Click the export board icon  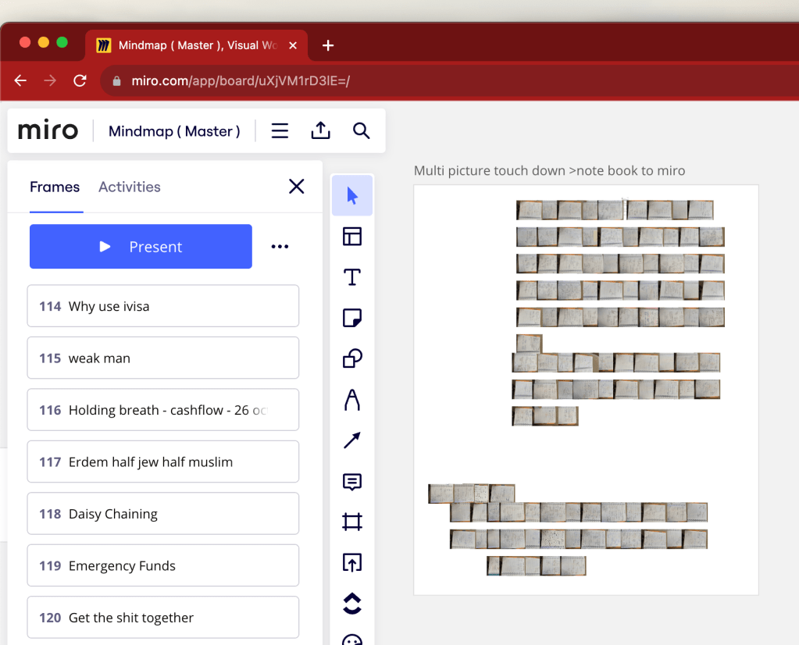320,130
